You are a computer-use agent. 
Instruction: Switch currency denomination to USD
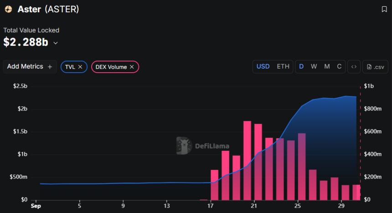pyautogui.click(x=263, y=67)
